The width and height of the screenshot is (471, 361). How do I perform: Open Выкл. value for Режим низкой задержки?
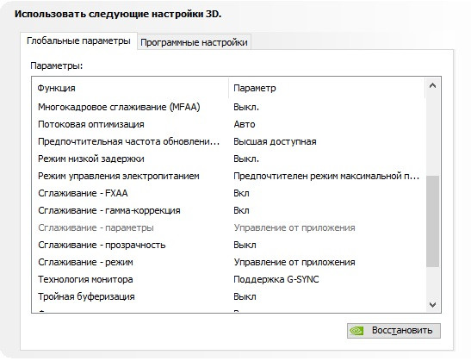click(246, 159)
